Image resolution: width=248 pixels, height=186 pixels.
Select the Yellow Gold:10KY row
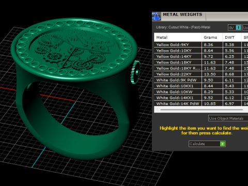pyautogui.click(x=201, y=51)
